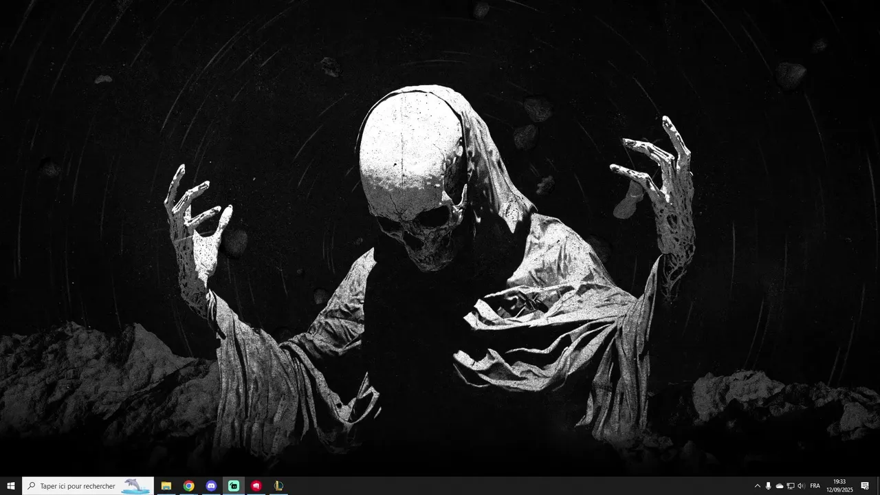Click the "Taper ici pour rechercher" search box
Image resolution: width=880 pixels, height=495 pixels.
[x=88, y=486]
